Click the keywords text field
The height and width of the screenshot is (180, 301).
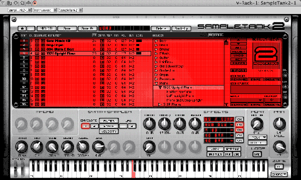pyautogui.click(x=255, y=89)
